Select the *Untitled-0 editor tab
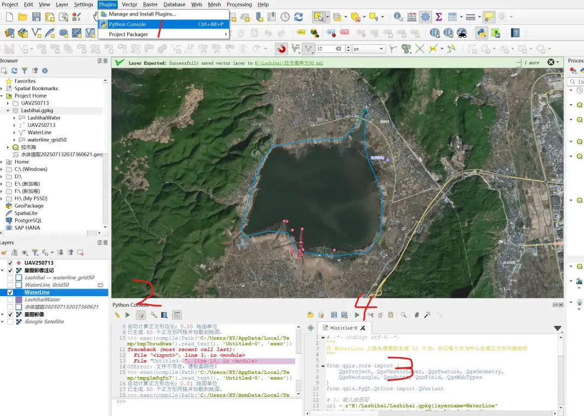Viewport: 584px width, 416px height. pyautogui.click(x=343, y=328)
